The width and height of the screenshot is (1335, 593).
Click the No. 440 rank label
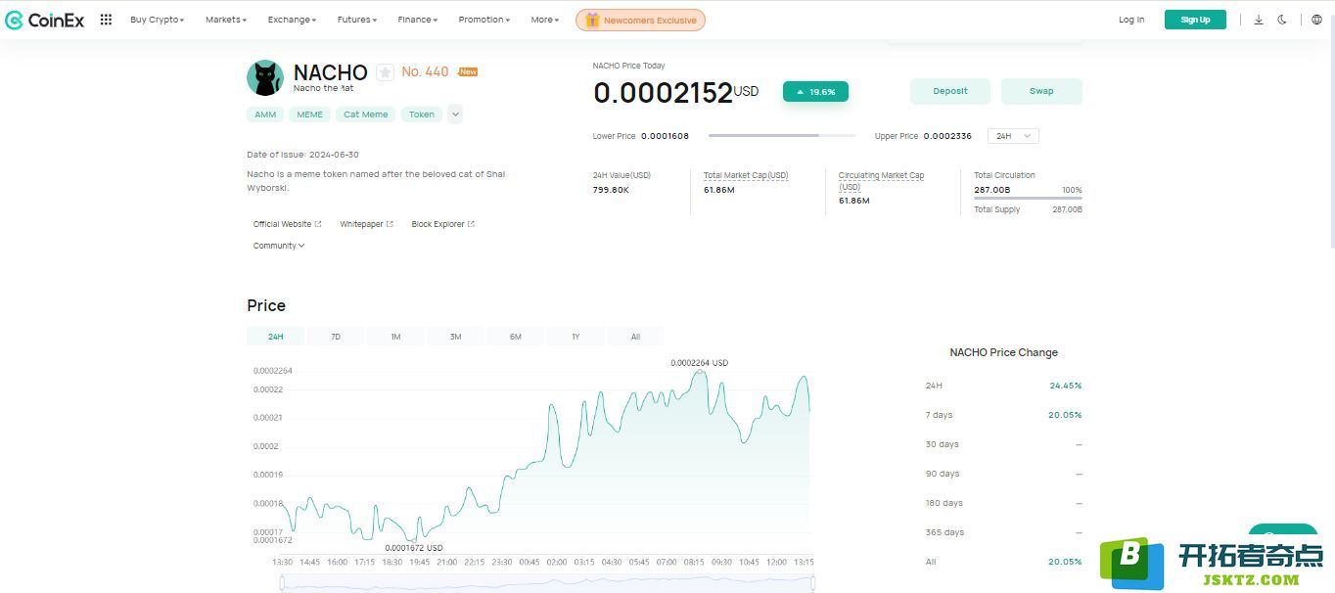(x=425, y=71)
